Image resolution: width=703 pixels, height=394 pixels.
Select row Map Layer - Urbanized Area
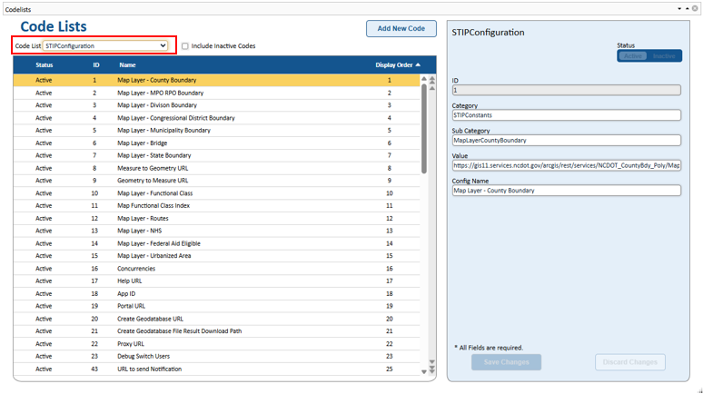click(x=216, y=256)
